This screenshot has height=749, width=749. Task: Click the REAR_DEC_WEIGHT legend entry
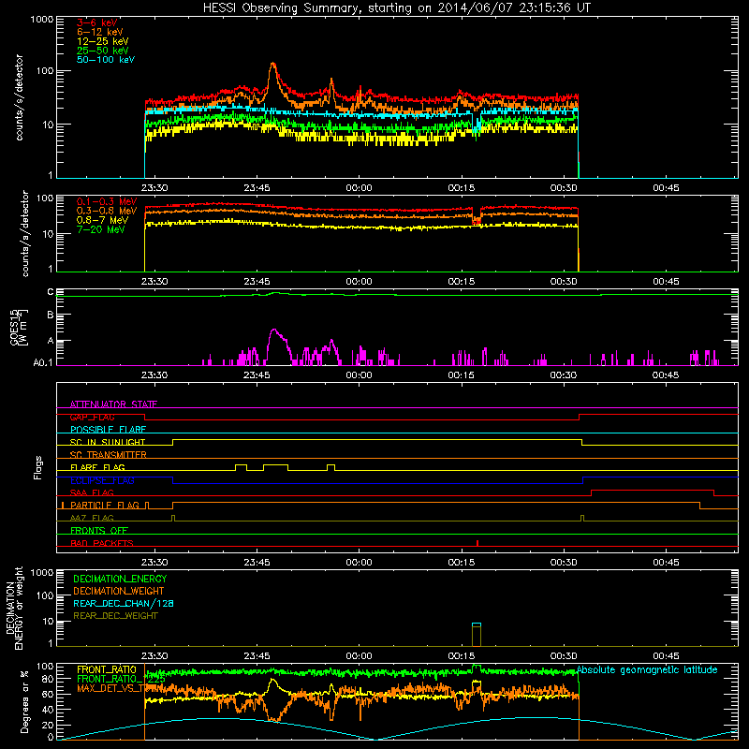[115, 616]
